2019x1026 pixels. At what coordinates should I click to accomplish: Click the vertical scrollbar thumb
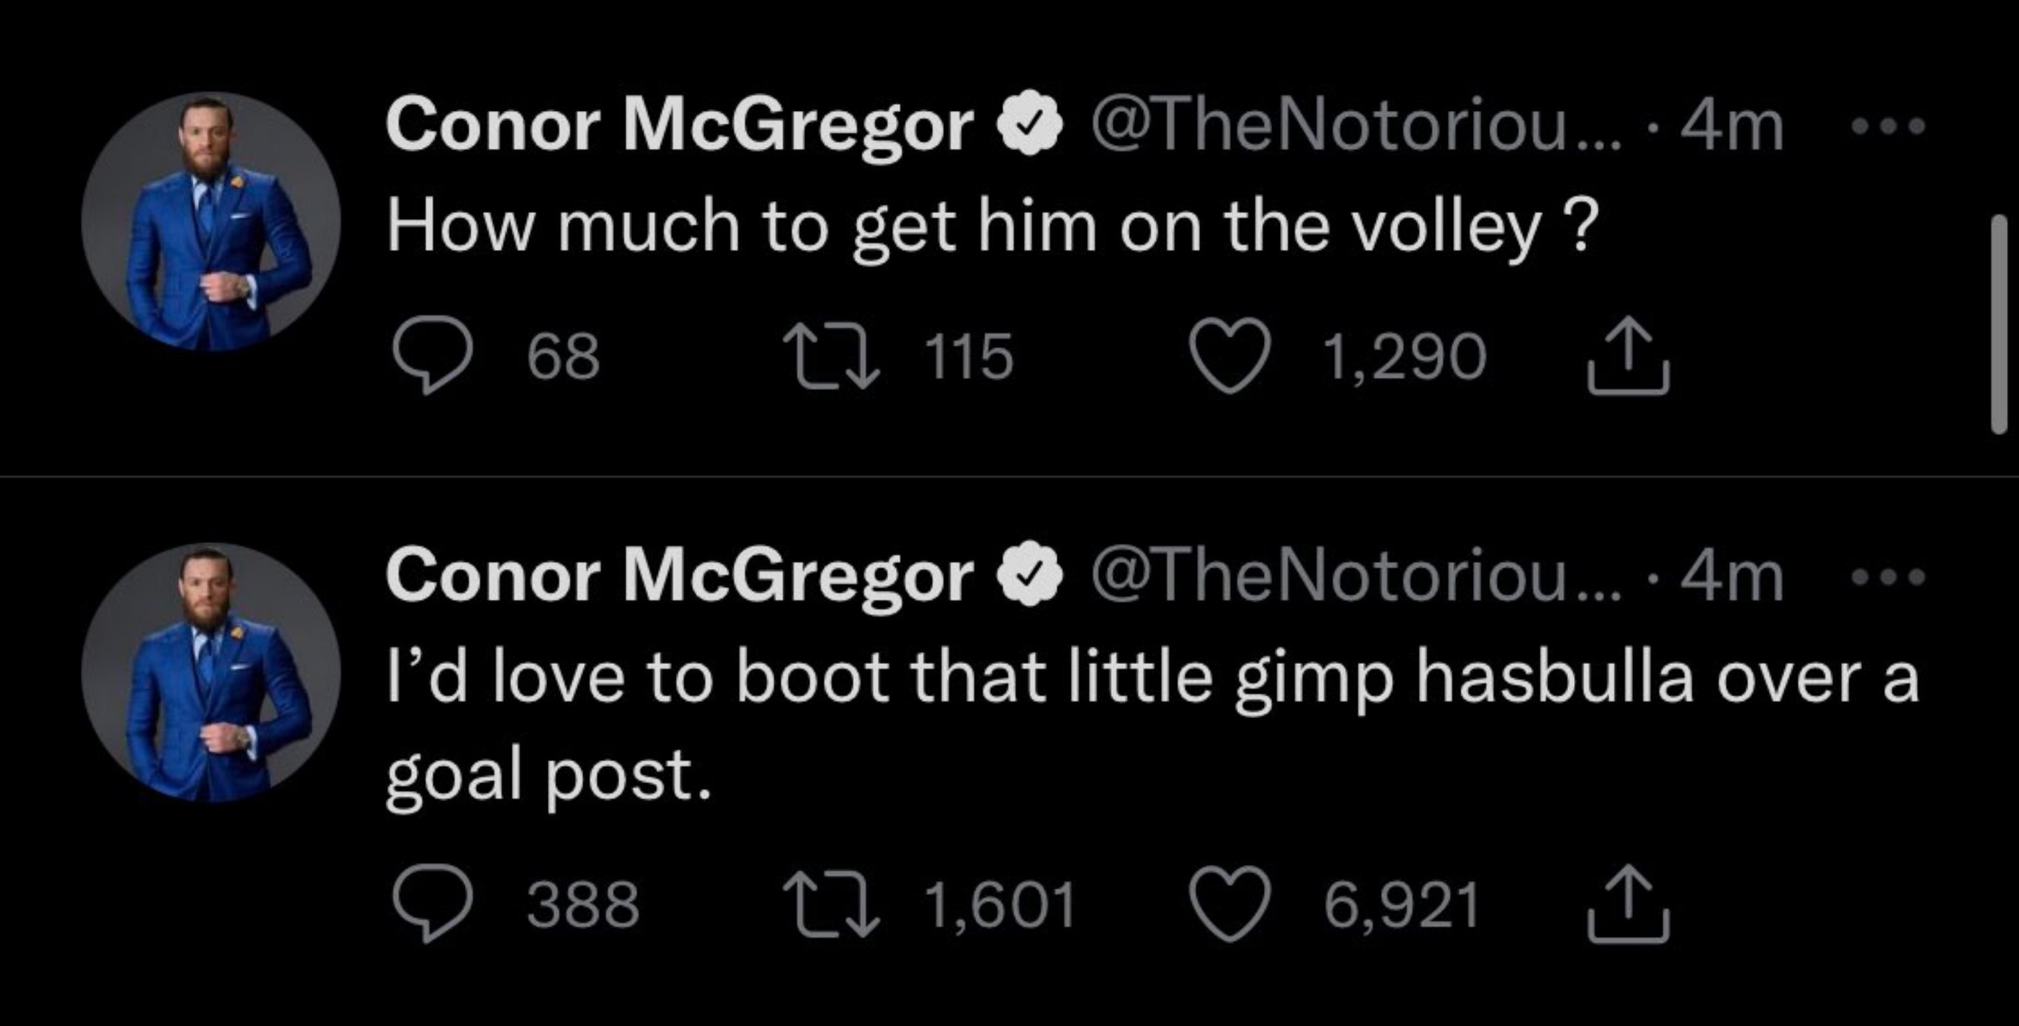point(1998,324)
